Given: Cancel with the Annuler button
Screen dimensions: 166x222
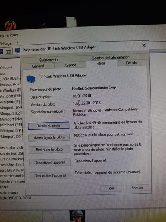Looking at the screenshot, I should [x=137, y=188].
